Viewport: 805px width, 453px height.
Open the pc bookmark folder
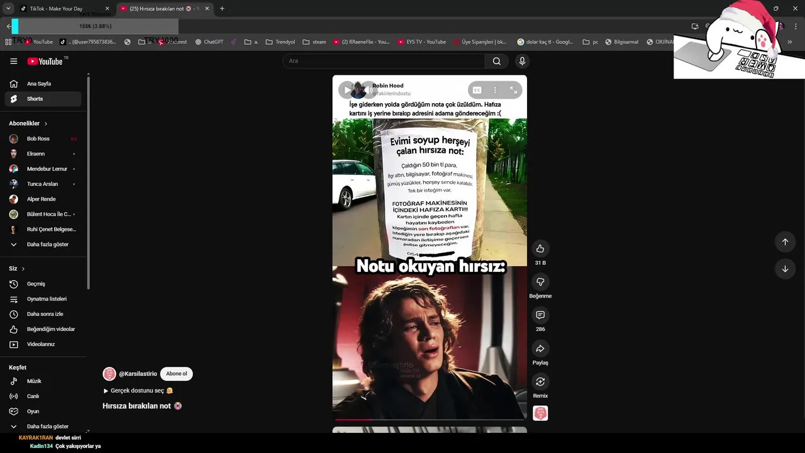click(591, 42)
